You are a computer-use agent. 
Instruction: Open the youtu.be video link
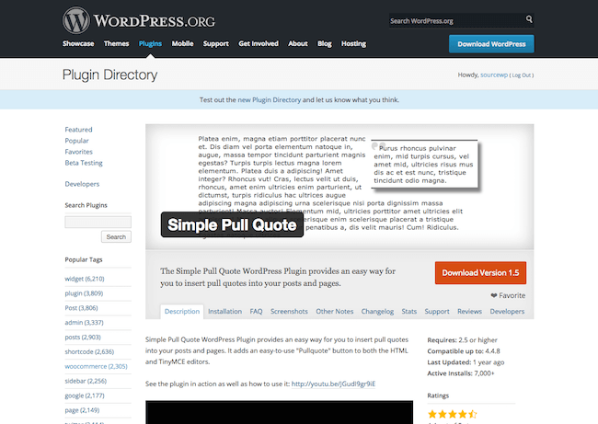tap(333, 384)
